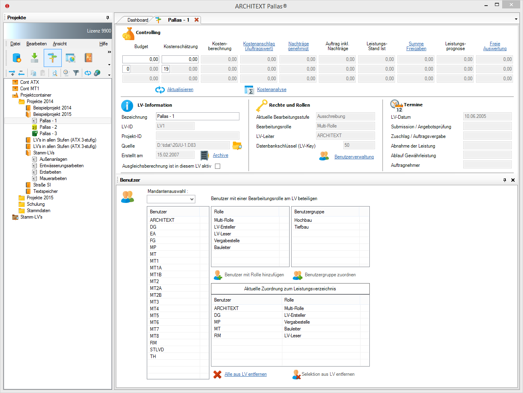This screenshot has width=523, height=393.
Task: Click the remove entry arrow-minus icon
Action: pyautogui.click(x=21, y=73)
